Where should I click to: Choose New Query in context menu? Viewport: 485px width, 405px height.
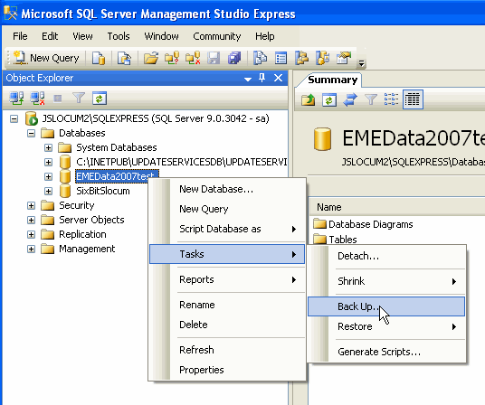[227, 209]
